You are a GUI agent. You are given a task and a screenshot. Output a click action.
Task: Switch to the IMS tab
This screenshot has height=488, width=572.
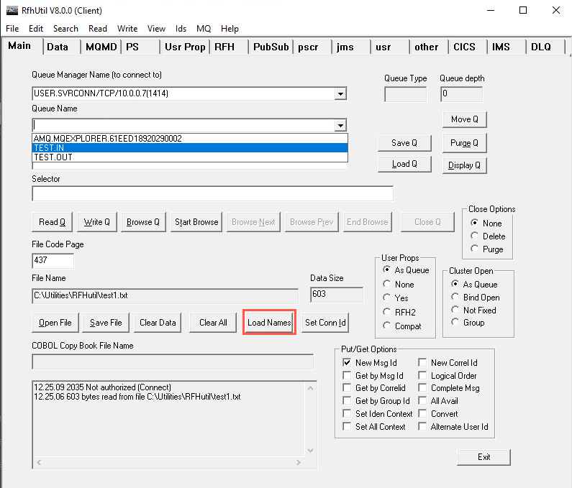pyautogui.click(x=507, y=47)
